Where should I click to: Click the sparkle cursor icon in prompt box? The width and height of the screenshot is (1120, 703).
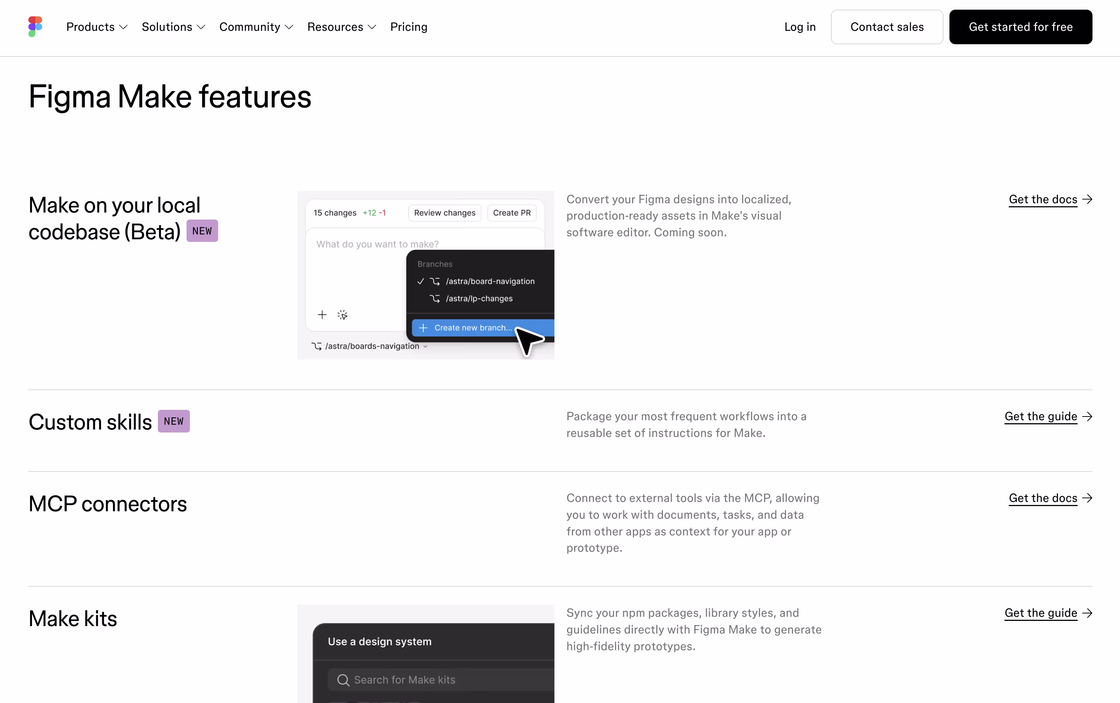point(342,315)
